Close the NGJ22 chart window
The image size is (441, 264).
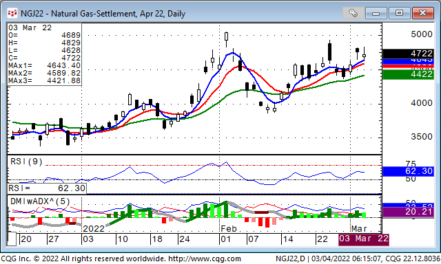click(422, 13)
